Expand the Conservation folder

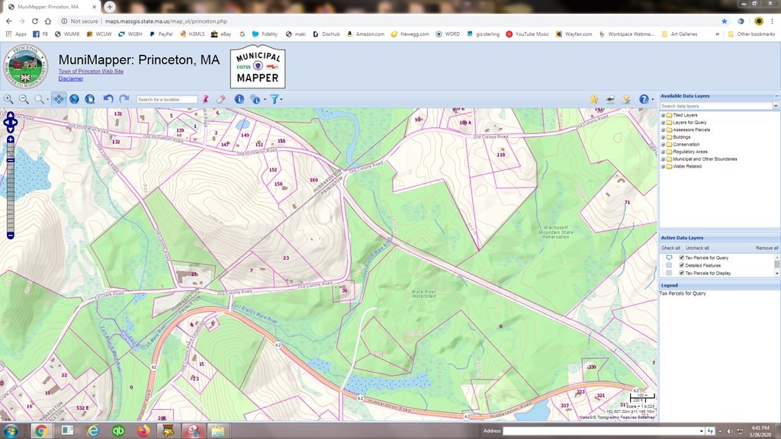coord(663,144)
